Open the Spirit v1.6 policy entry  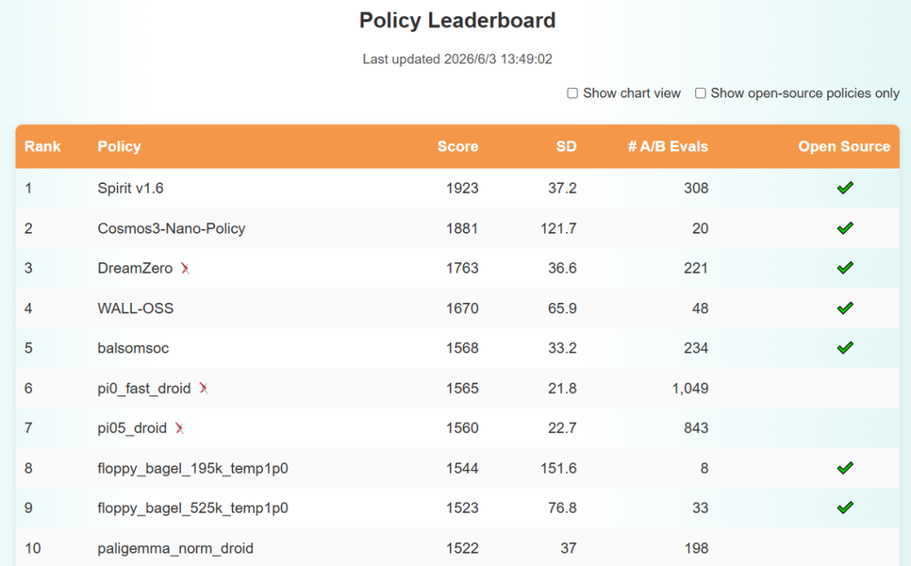[x=131, y=189]
